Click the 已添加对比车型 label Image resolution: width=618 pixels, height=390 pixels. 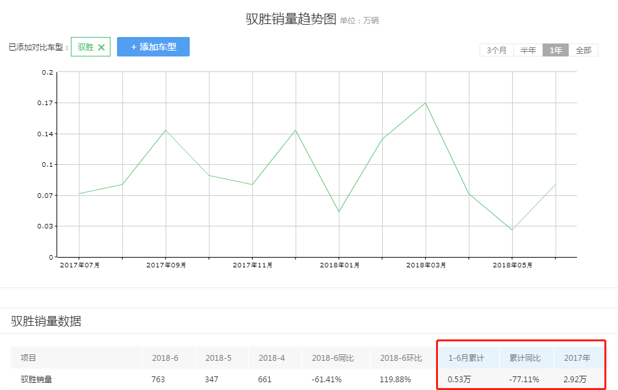[38, 47]
